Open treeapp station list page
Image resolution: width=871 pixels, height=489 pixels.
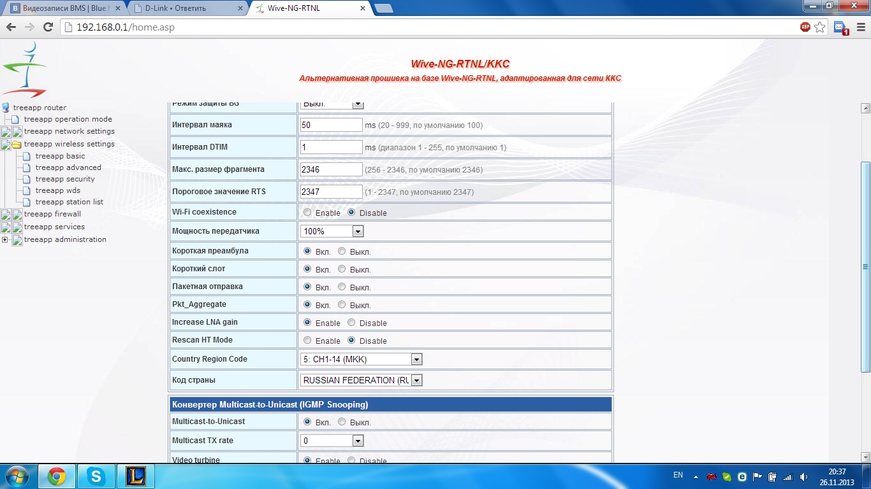tap(70, 202)
